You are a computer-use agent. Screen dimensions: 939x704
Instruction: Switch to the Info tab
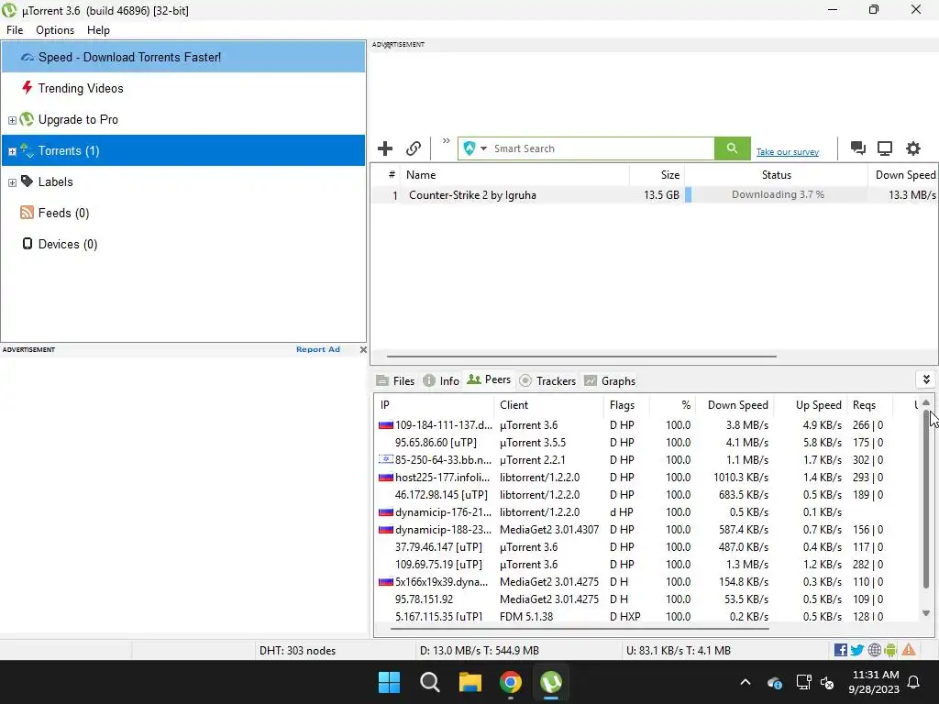coord(441,380)
